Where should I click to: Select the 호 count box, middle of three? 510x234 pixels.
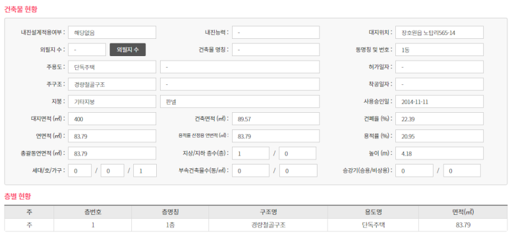(x=113, y=170)
